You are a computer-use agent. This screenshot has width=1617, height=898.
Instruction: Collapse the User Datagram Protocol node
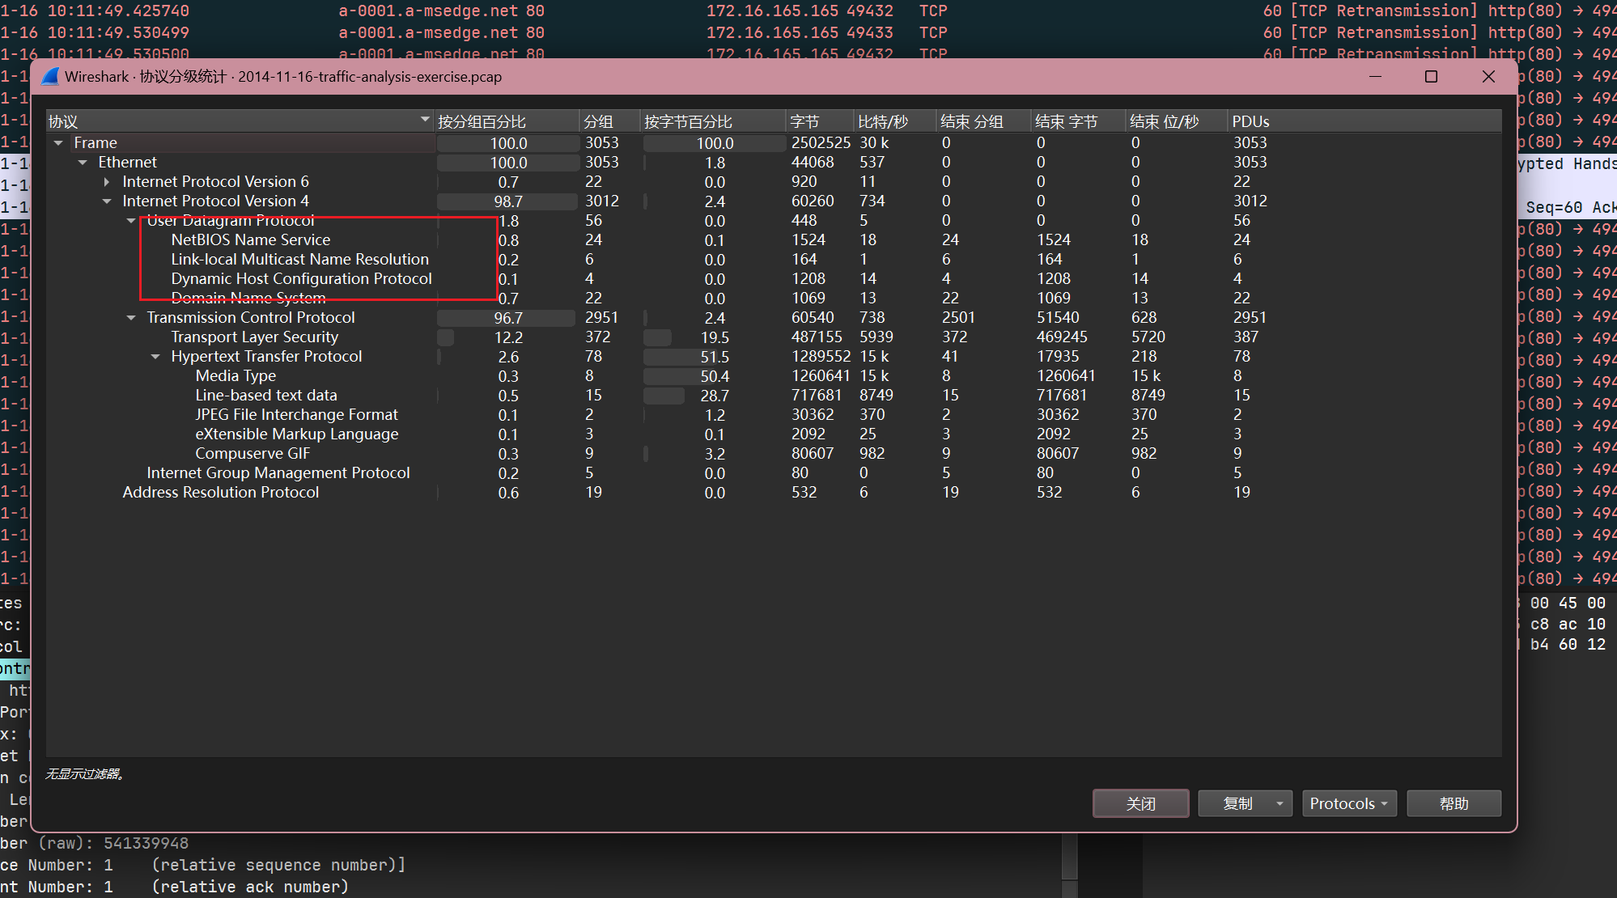pos(131,221)
